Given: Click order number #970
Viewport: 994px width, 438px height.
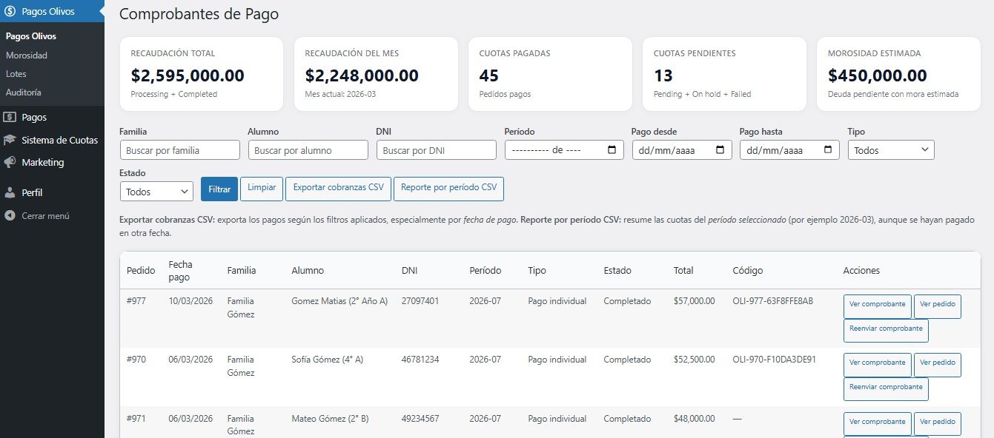Looking at the screenshot, I should coord(136,360).
